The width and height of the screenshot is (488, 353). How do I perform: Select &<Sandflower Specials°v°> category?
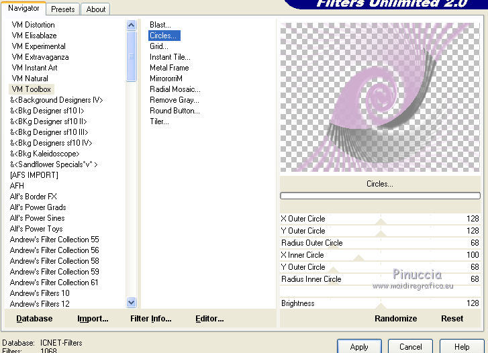coord(54,164)
